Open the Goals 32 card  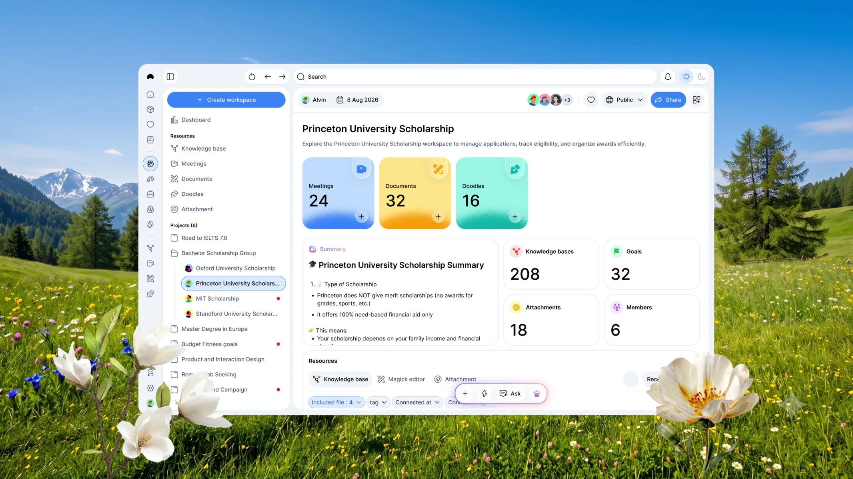tap(652, 264)
